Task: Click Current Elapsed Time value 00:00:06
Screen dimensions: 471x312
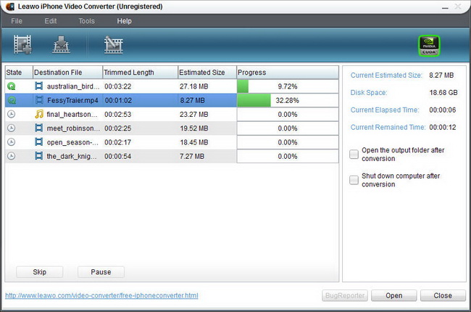Action: [443, 110]
